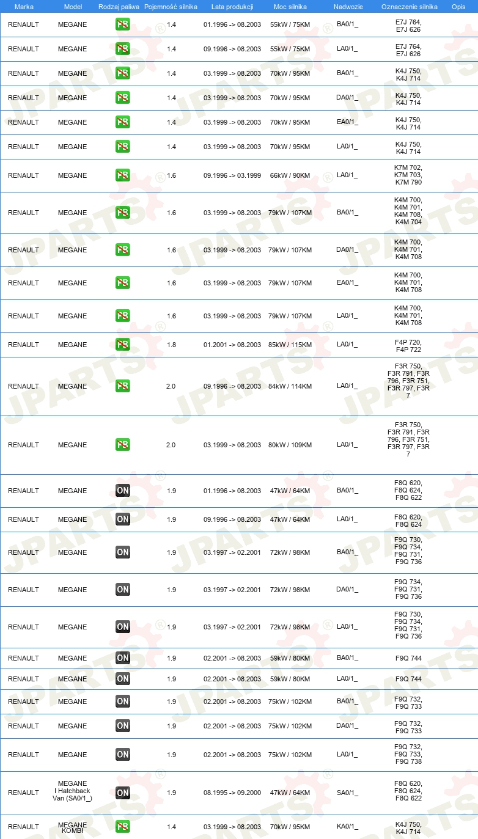Image resolution: width=478 pixels, height=839 pixels.
Task: Click the Marka column header
Action: (24, 7)
